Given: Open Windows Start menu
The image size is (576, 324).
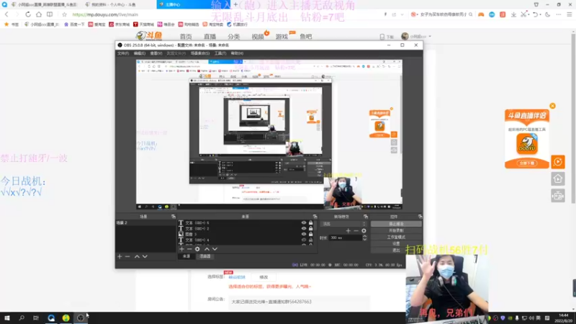Looking at the screenshot, I should 7,318.
